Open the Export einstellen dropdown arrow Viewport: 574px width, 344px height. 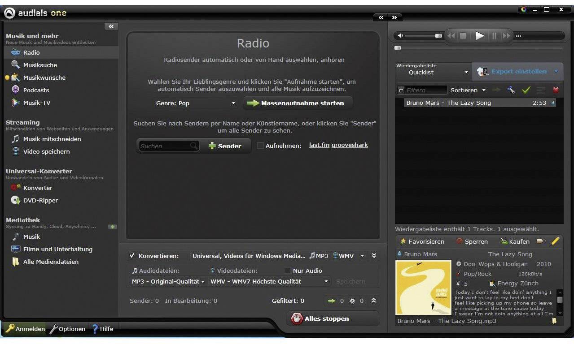(x=556, y=71)
